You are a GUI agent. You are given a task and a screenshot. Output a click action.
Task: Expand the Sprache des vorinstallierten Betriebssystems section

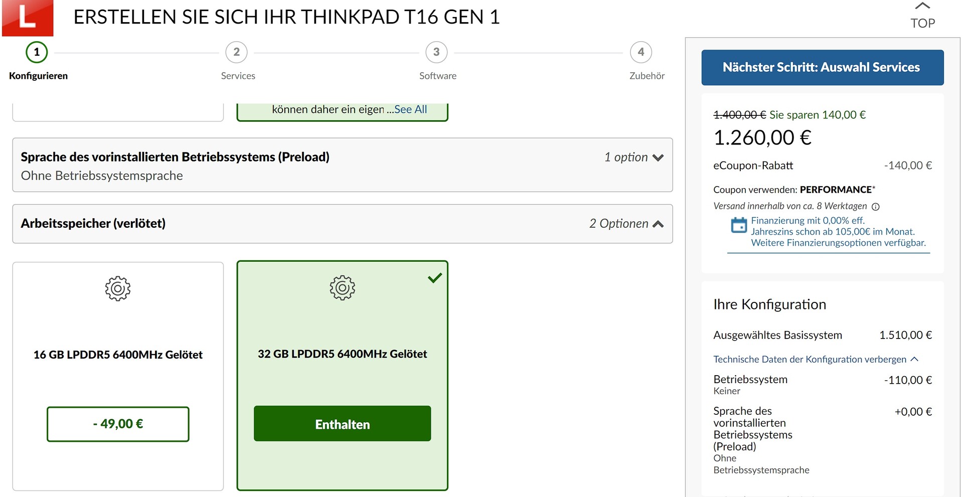pos(343,165)
